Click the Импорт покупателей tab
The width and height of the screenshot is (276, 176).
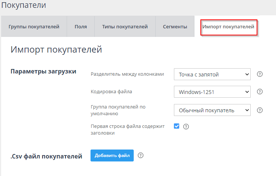point(228,26)
